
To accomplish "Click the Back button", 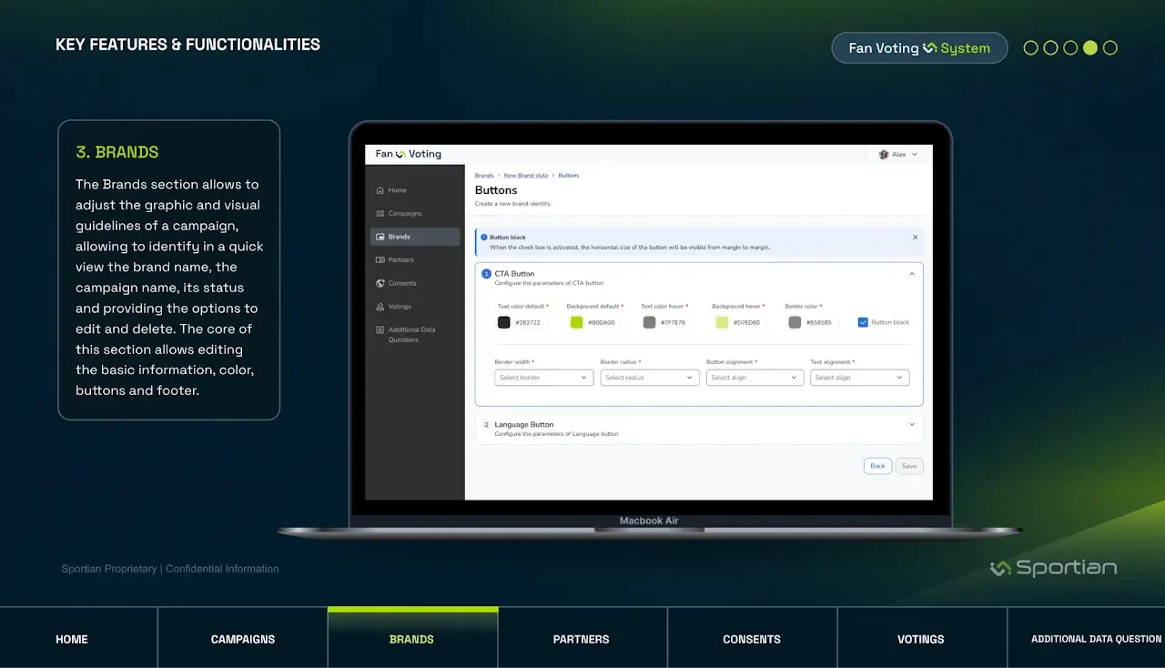I will tap(877, 466).
